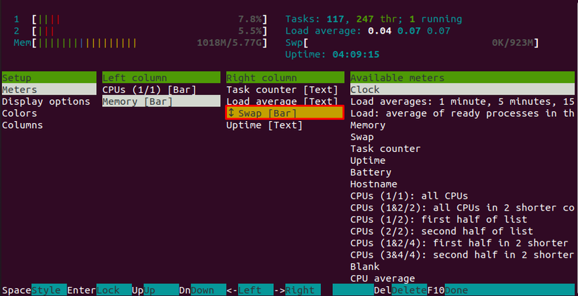
Task: Select Meters in the Setup list
Action: click(49, 90)
